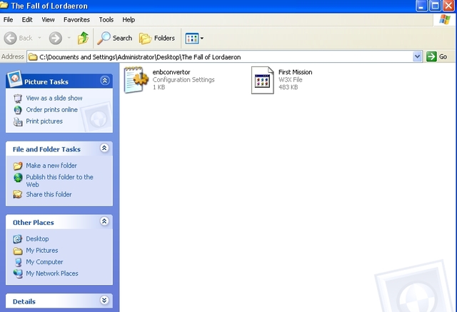Image resolution: width=457 pixels, height=312 pixels.
Task: Toggle the Folders pane
Action: point(157,38)
